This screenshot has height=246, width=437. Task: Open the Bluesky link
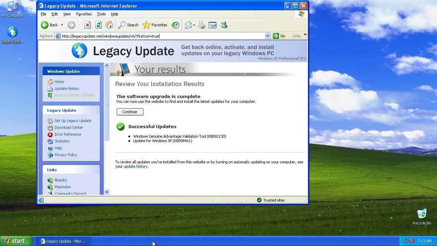(61, 180)
